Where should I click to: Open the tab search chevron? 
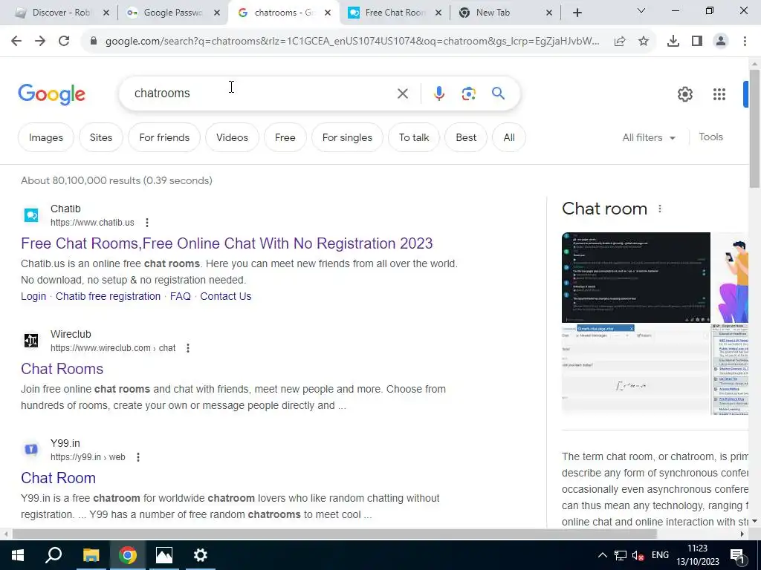(641, 10)
